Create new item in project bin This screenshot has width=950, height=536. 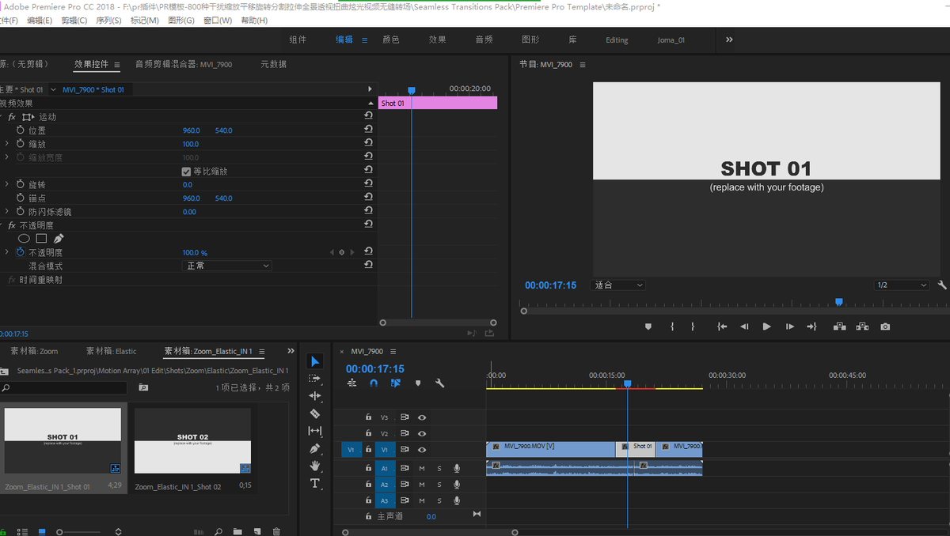point(257,532)
